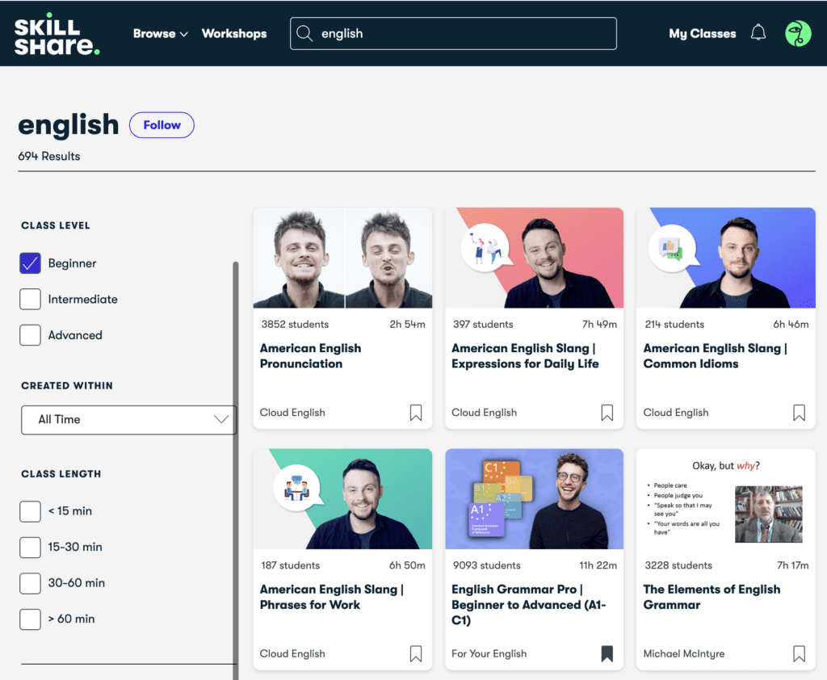Click the search magnifying glass icon
The width and height of the screenshot is (827, 680).
[304, 33]
